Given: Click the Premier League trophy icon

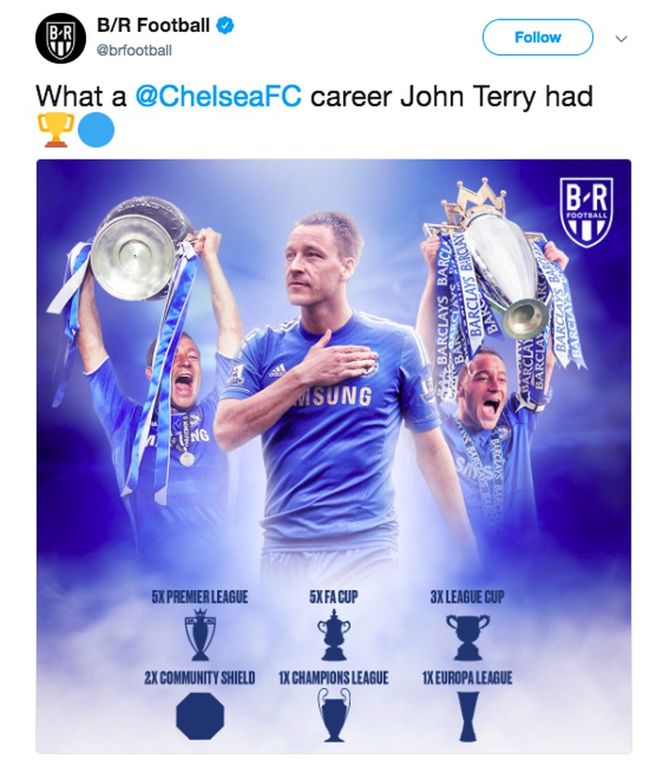Looking at the screenshot, I should tap(199, 636).
